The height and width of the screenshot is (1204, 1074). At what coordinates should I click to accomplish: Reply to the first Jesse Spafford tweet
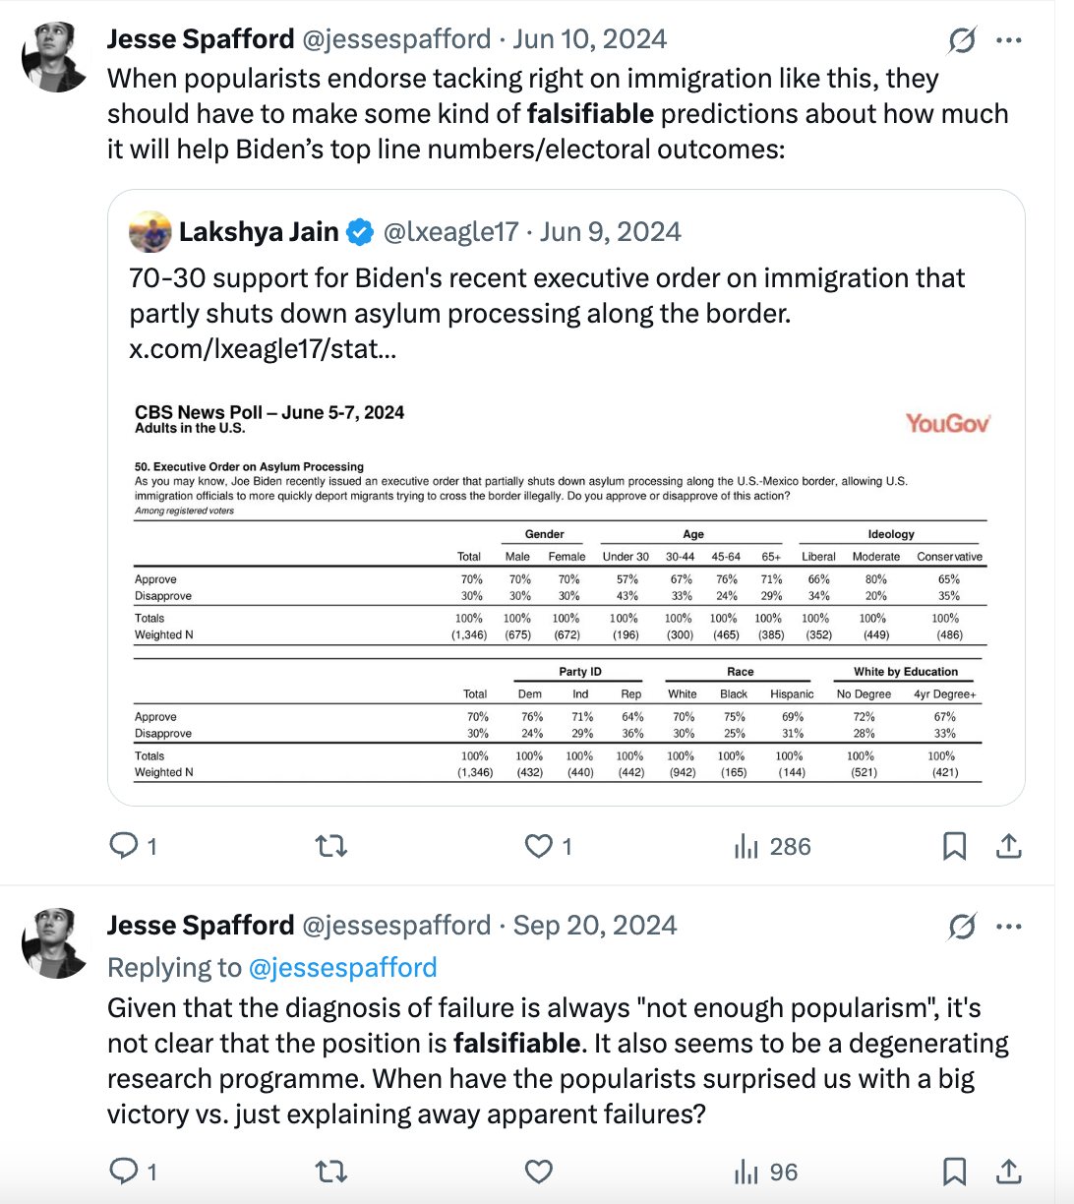pos(124,846)
